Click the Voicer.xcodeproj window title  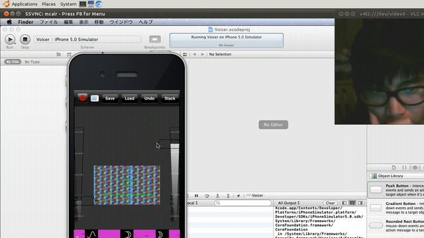coord(229,29)
